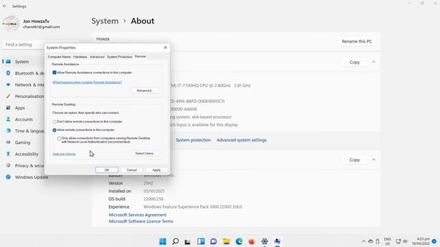Switch to the System Protection tab

pos(119,56)
